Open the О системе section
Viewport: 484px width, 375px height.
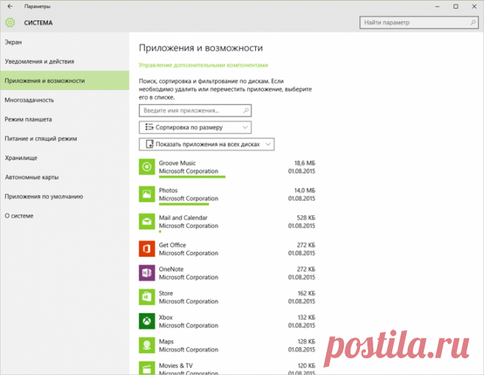tap(19, 216)
